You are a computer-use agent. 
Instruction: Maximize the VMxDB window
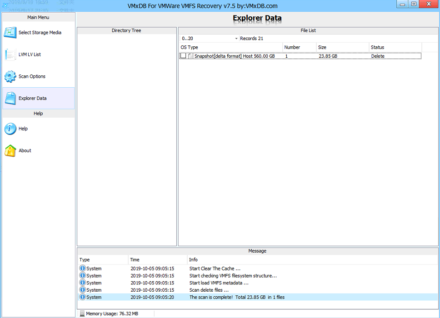pos(414,4)
